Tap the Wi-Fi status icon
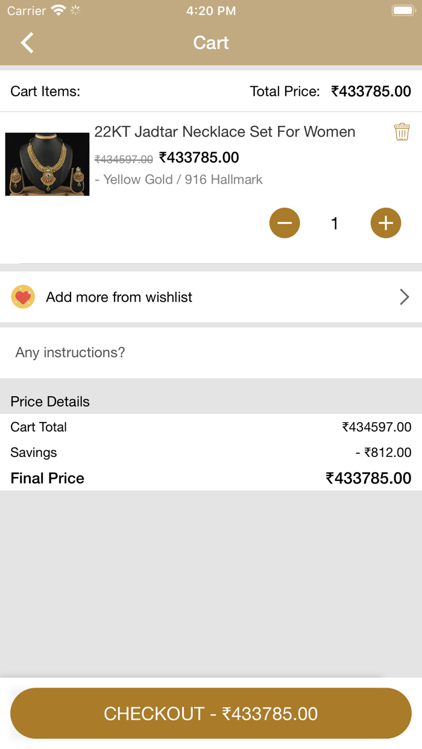This screenshot has width=422, height=749. 58,10
